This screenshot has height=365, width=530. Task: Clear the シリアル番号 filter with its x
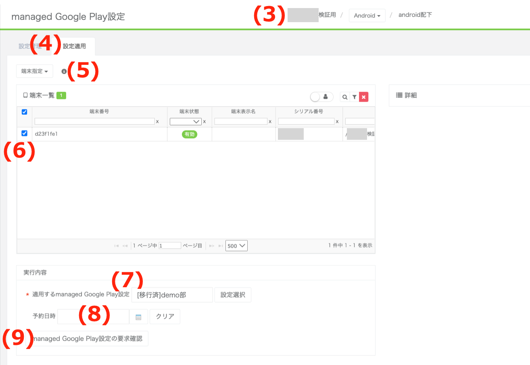337,122
